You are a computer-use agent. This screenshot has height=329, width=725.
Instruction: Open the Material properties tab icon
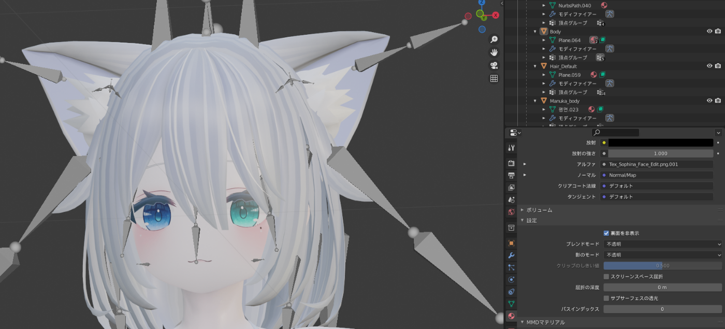pyautogui.click(x=511, y=316)
